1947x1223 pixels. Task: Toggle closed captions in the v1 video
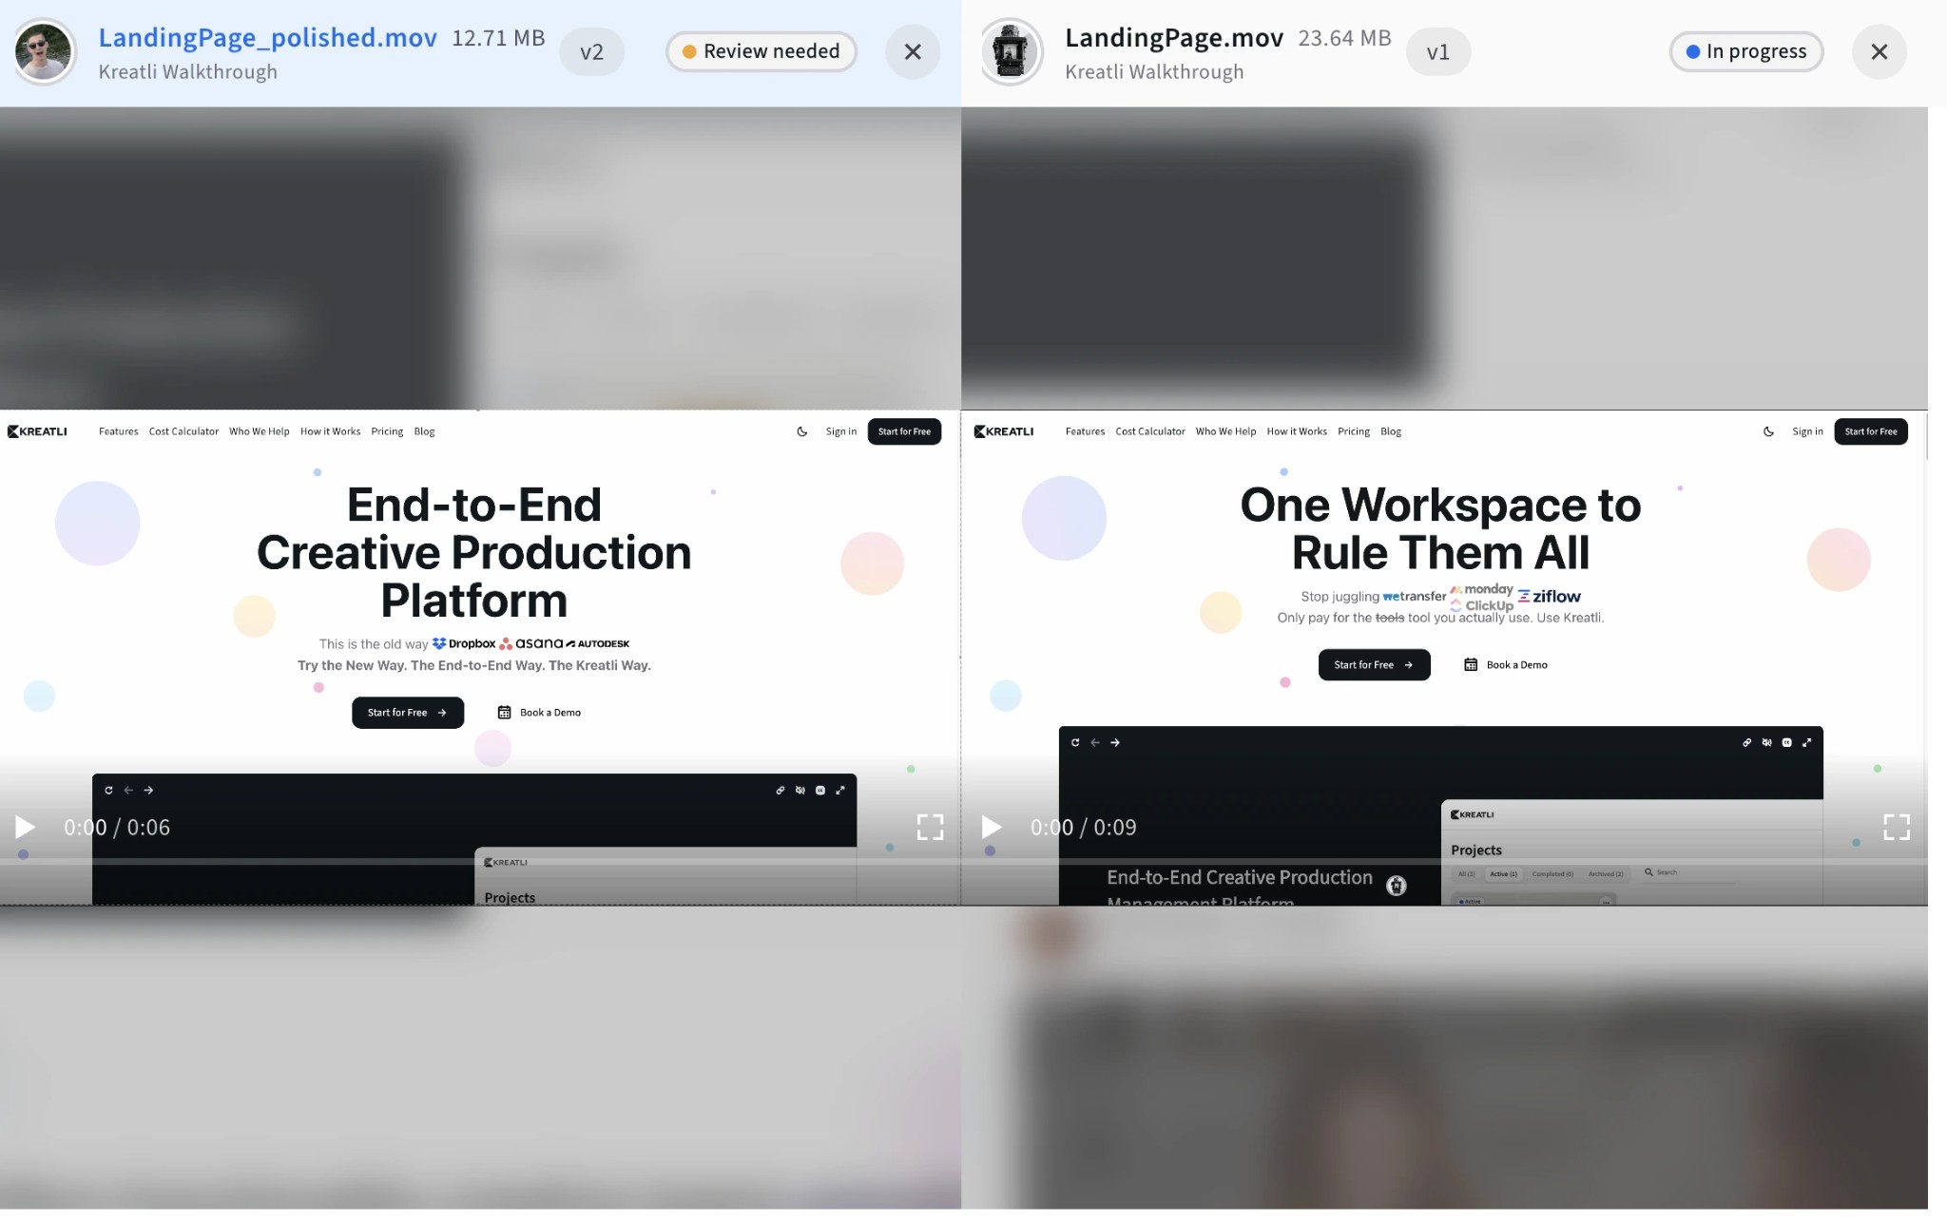(x=1785, y=742)
